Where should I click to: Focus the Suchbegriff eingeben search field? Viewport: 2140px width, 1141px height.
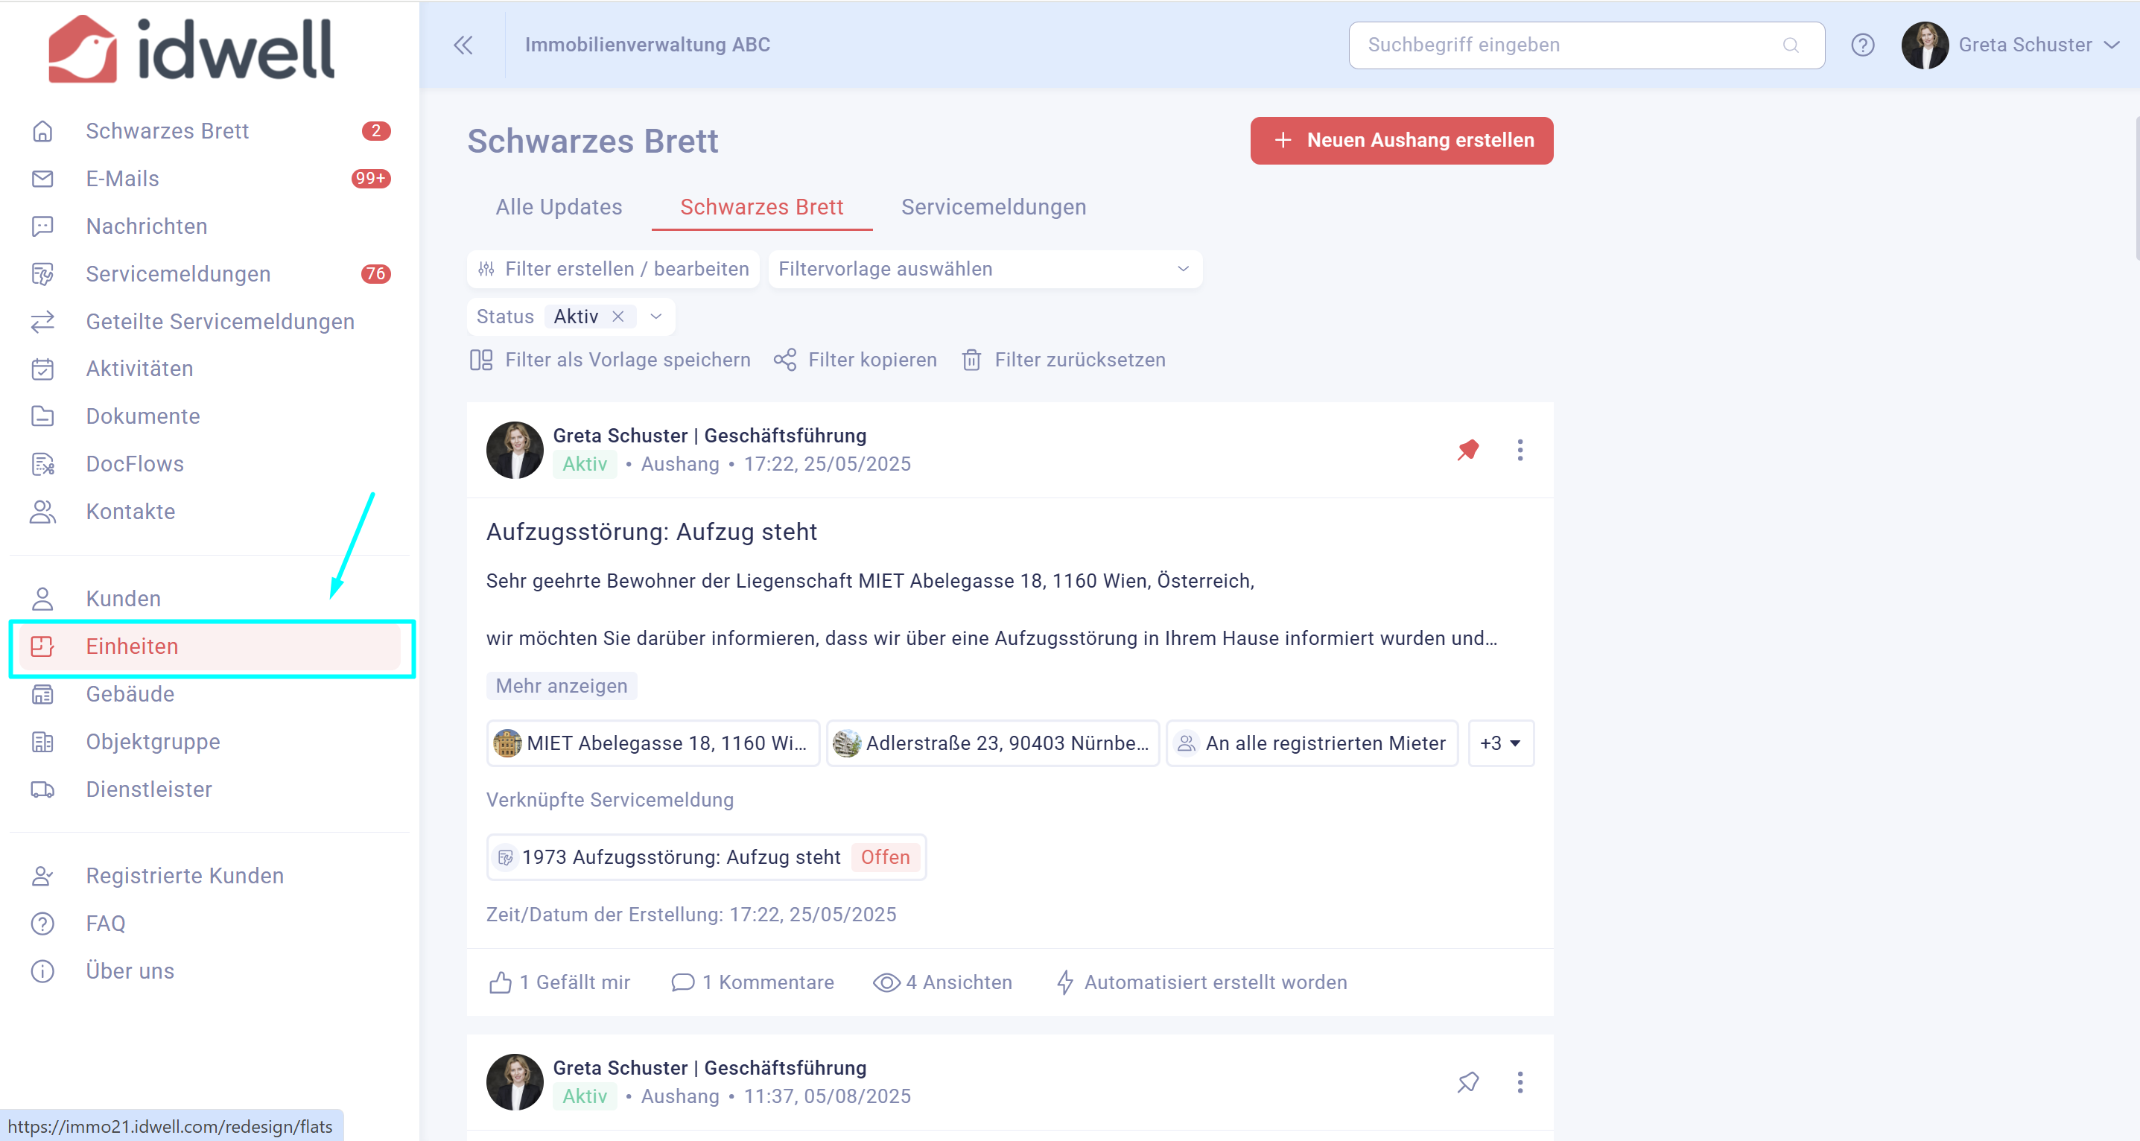[1586, 45]
